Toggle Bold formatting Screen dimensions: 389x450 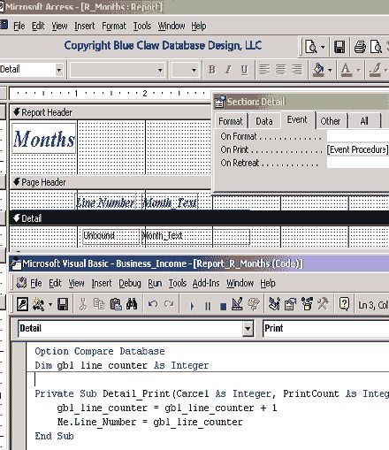(x=211, y=70)
